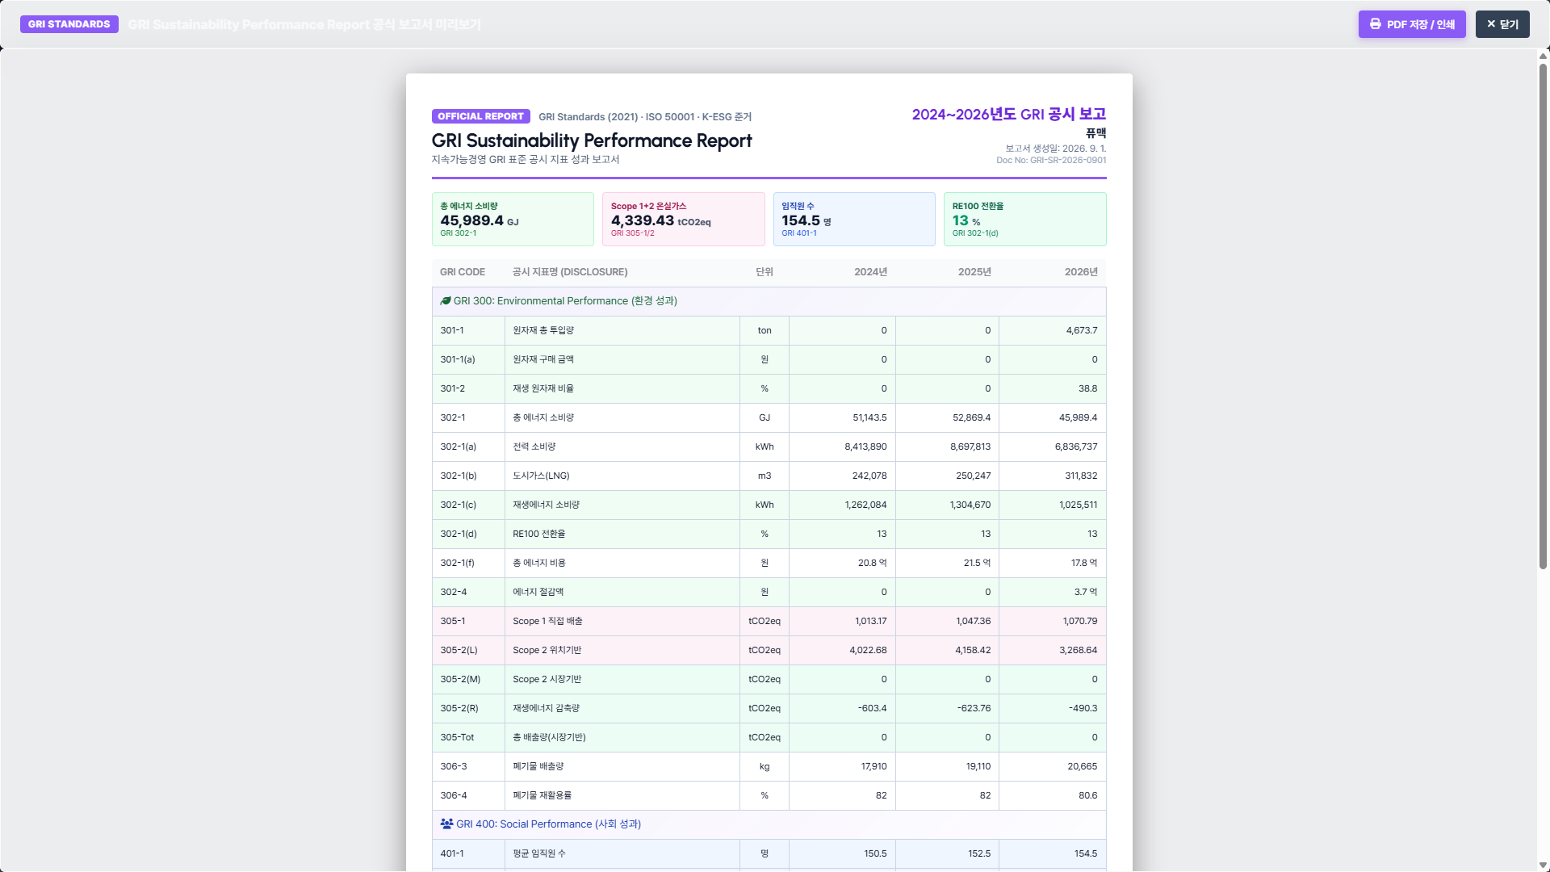Click the 총 에너지 비용 row label
The width and height of the screenshot is (1550, 872).
(x=539, y=563)
